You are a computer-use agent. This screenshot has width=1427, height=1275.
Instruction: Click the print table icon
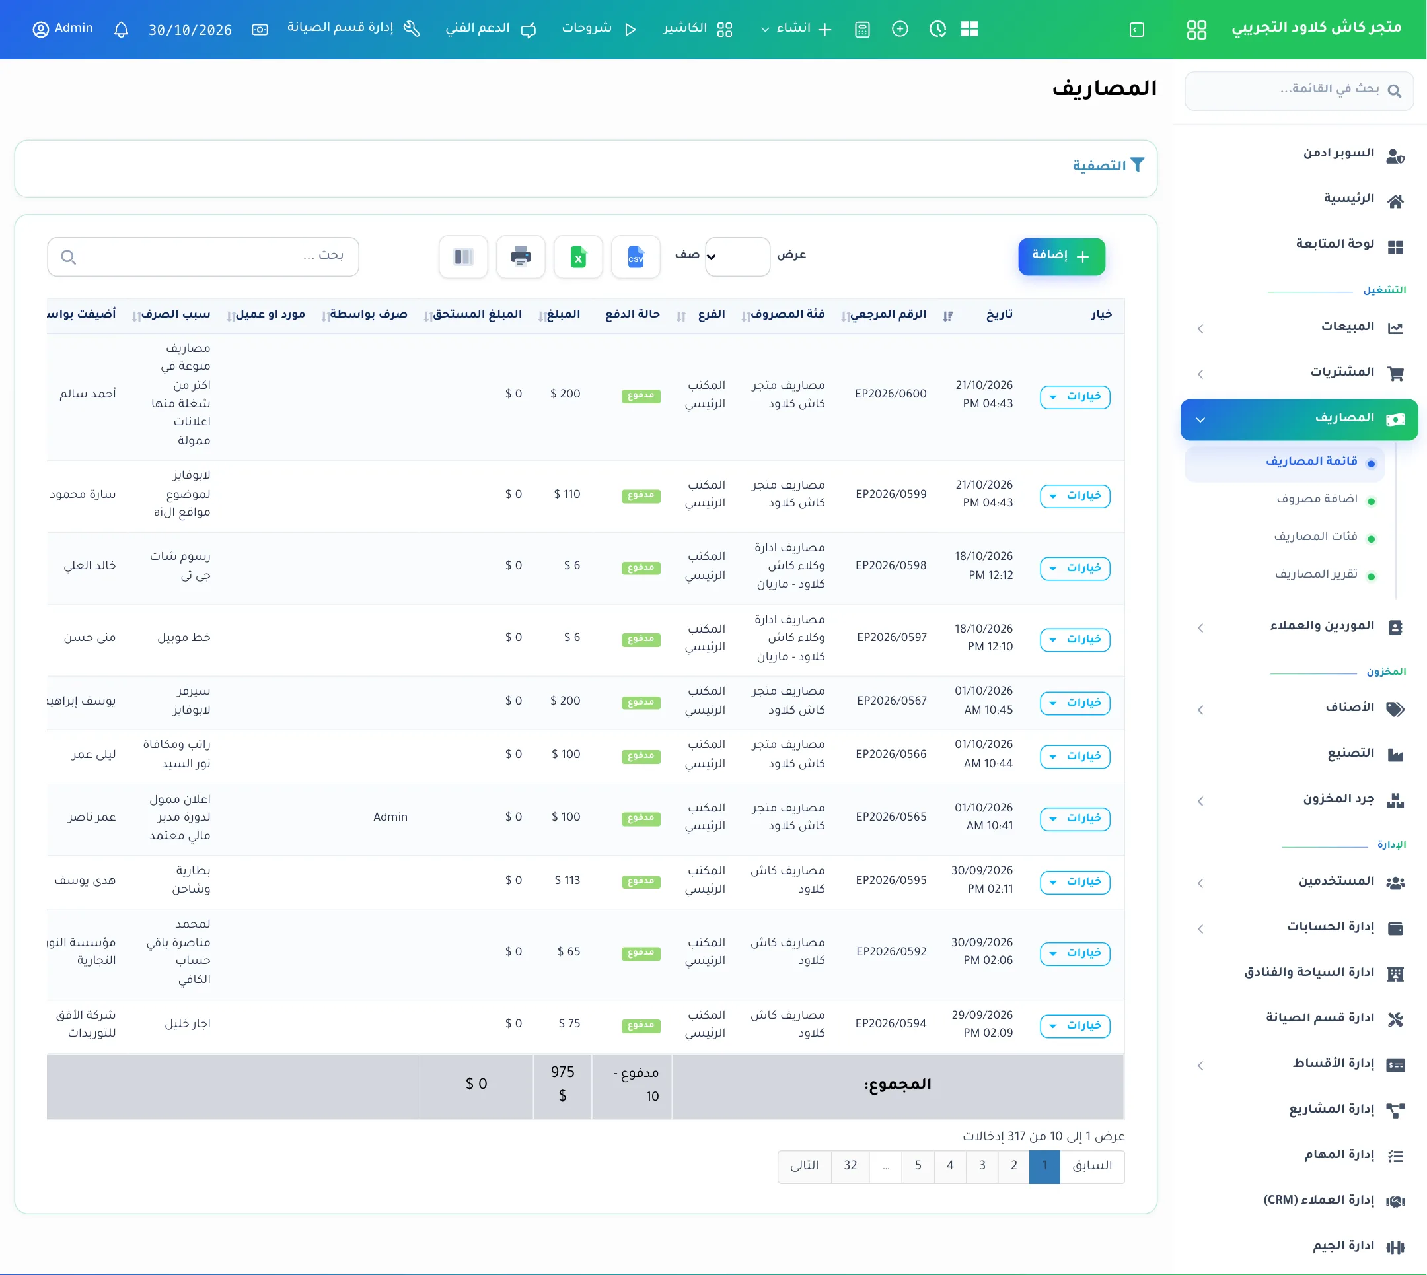click(x=520, y=256)
